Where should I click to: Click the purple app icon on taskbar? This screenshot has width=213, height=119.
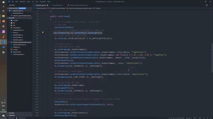(x=3, y=32)
